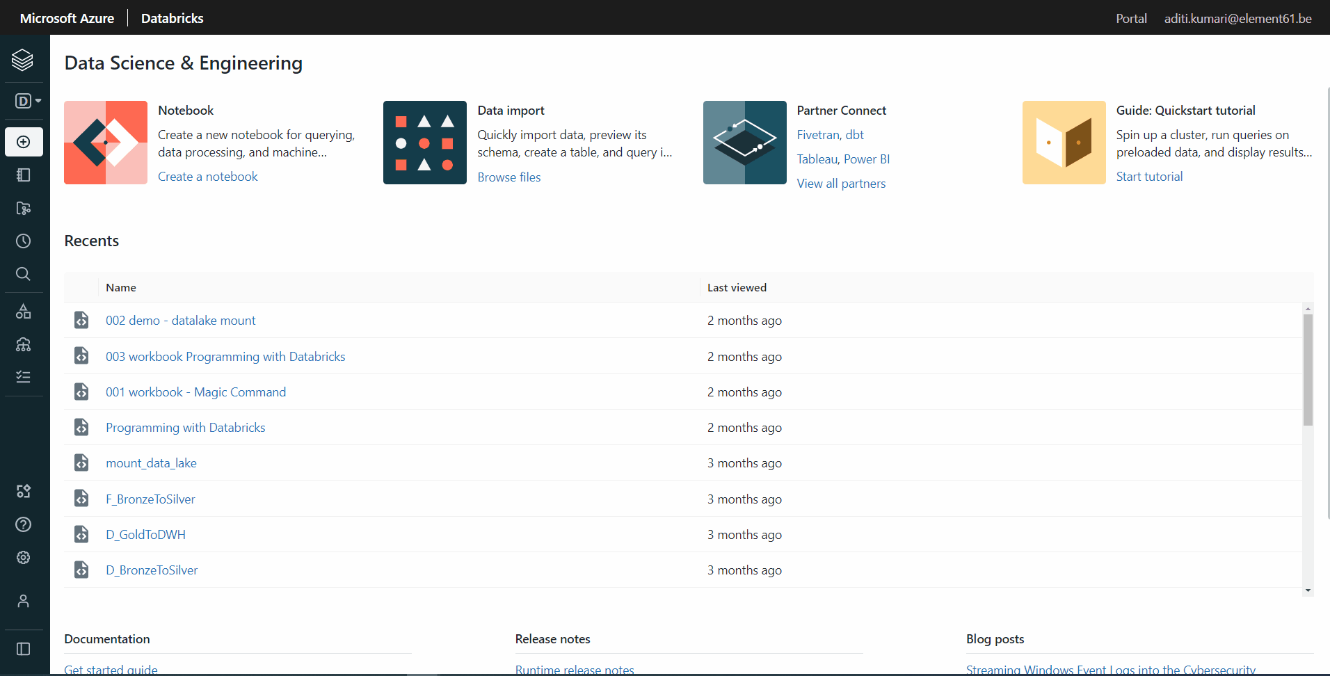This screenshot has width=1330, height=676.
Task: Switch to Databricks from the top bar
Action: click(172, 17)
